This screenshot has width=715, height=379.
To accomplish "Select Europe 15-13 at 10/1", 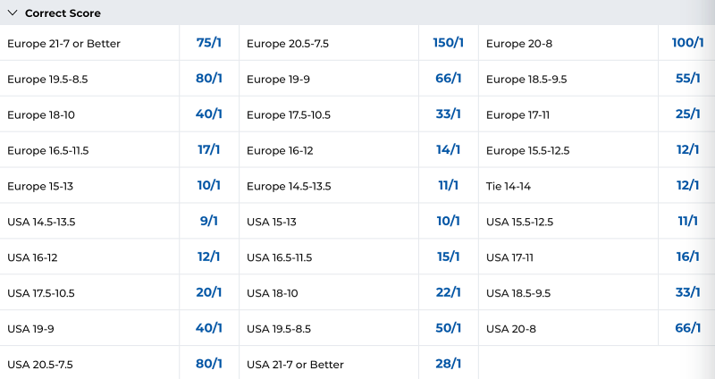I will point(209,185).
